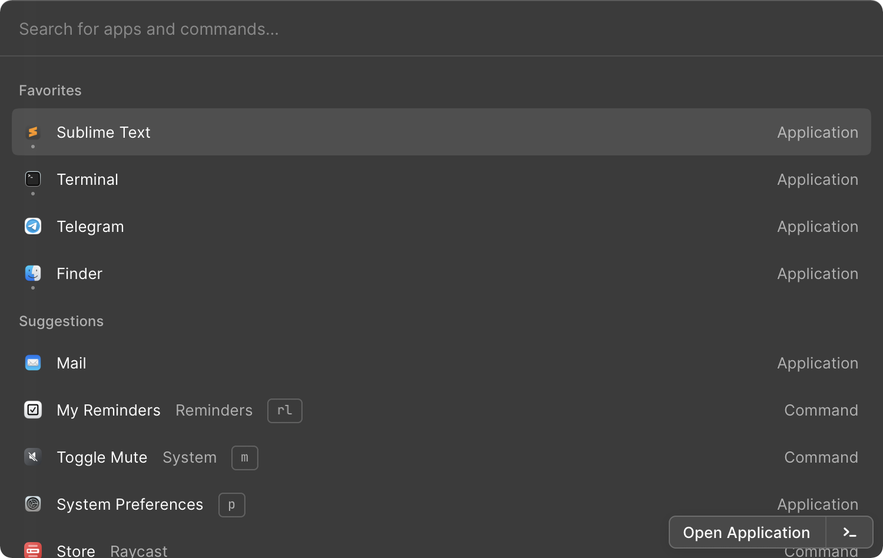Click the Terminal app icon
883x558 pixels.
(33, 179)
